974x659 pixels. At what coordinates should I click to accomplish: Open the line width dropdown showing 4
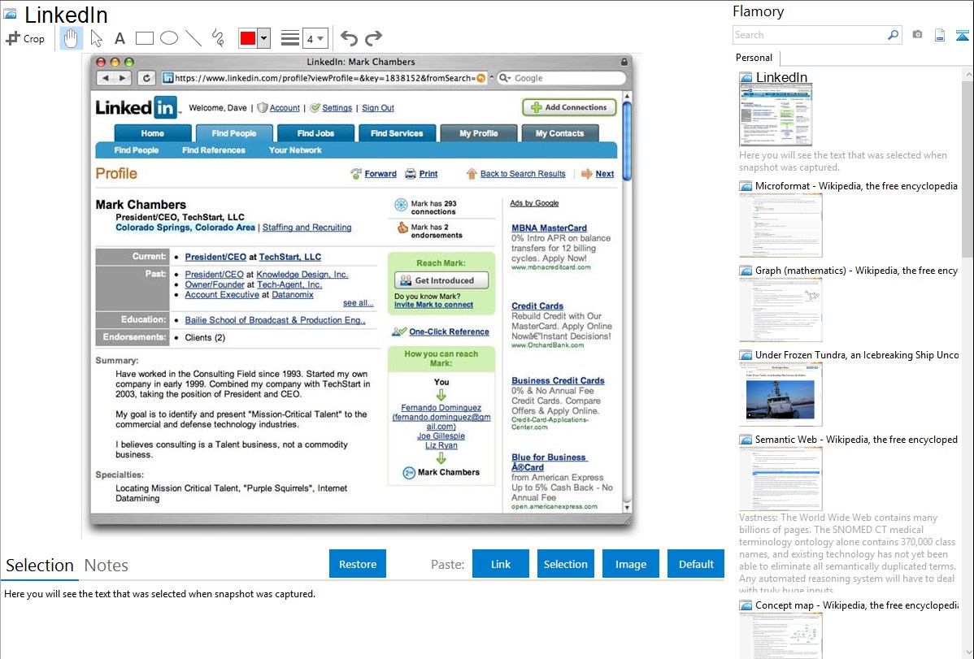point(315,38)
